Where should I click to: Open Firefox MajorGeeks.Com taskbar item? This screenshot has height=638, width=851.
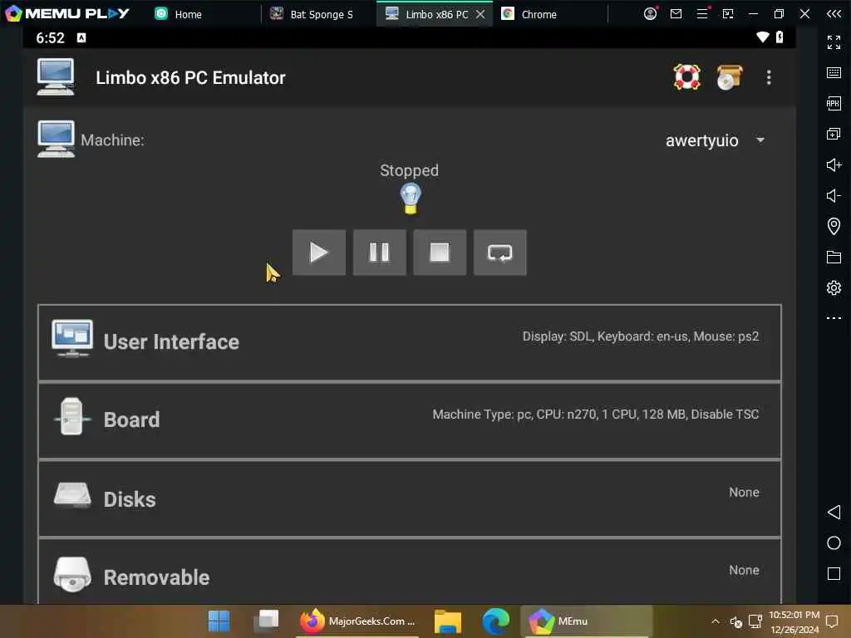(x=357, y=621)
